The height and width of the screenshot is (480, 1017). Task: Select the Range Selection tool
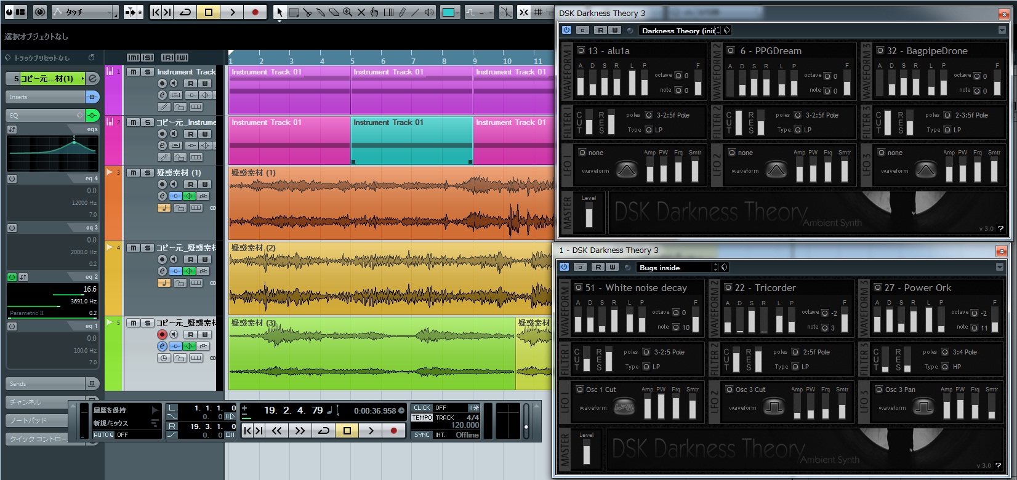[x=294, y=12]
